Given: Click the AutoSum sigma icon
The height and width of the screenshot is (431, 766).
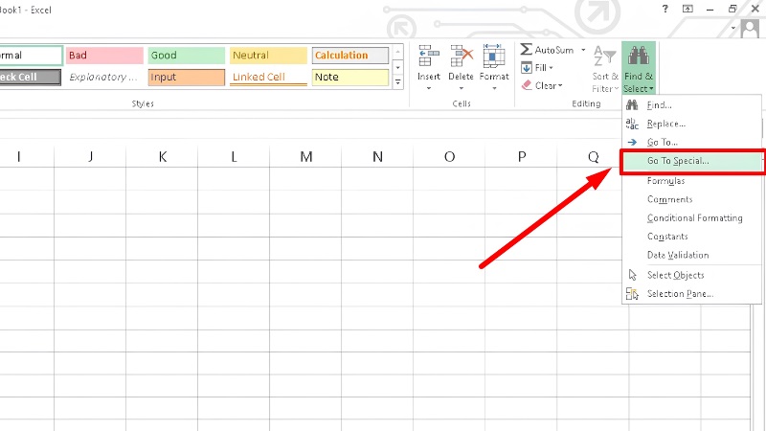Looking at the screenshot, I should click(526, 50).
